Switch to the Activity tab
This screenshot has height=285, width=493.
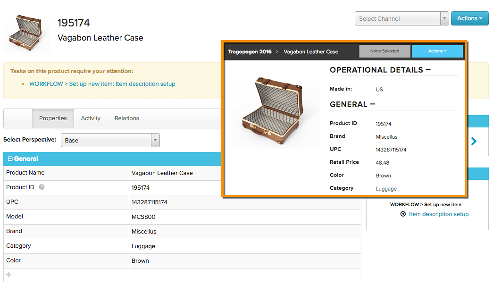[x=91, y=118]
